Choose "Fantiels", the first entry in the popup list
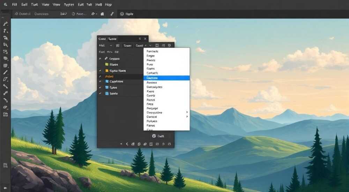The height and width of the screenshot is (192, 349). pyautogui.click(x=167, y=51)
